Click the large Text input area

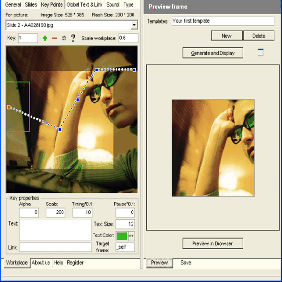click(55, 230)
